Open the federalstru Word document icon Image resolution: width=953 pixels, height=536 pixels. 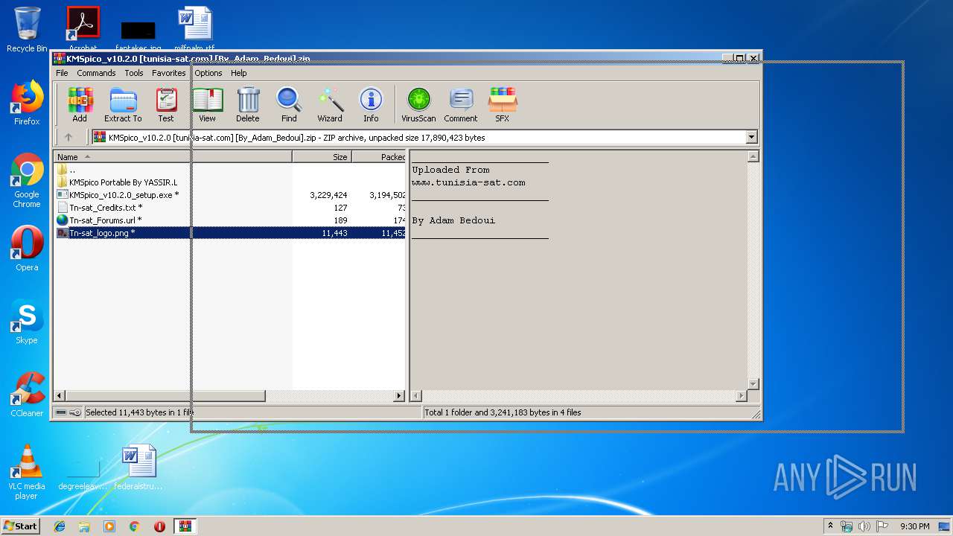[138, 468]
